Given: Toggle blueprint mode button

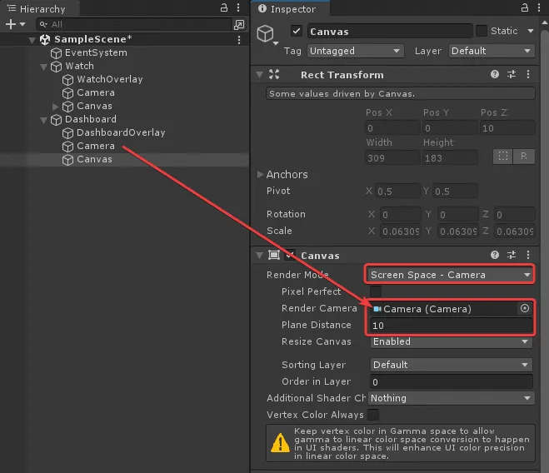Looking at the screenshot, I should [503, 157].
